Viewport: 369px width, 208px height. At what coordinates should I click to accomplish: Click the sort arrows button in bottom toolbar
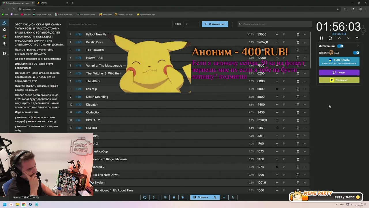[233, 197]
